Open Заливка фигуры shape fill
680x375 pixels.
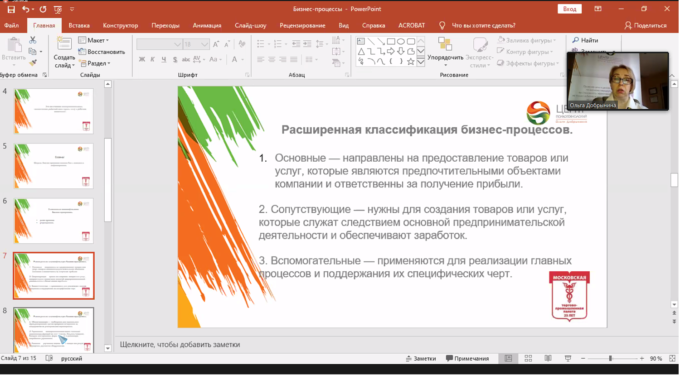(x=527, y=40)
